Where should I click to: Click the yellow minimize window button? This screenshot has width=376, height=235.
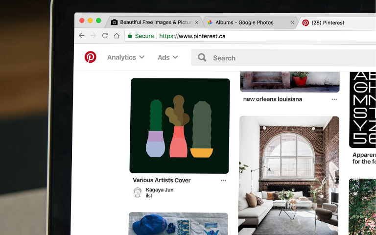(x=90, y=21)
